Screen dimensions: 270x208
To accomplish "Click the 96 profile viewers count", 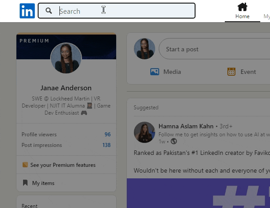I will pos(108,134).
